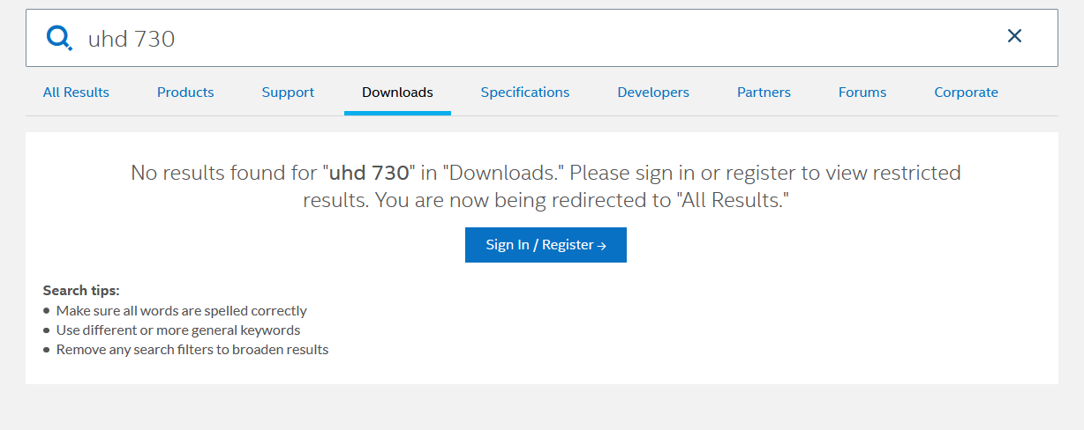The image size is (1084, 430).
Task: Click the tip about spelling words correctly
Action: click(x=181, y=310)
